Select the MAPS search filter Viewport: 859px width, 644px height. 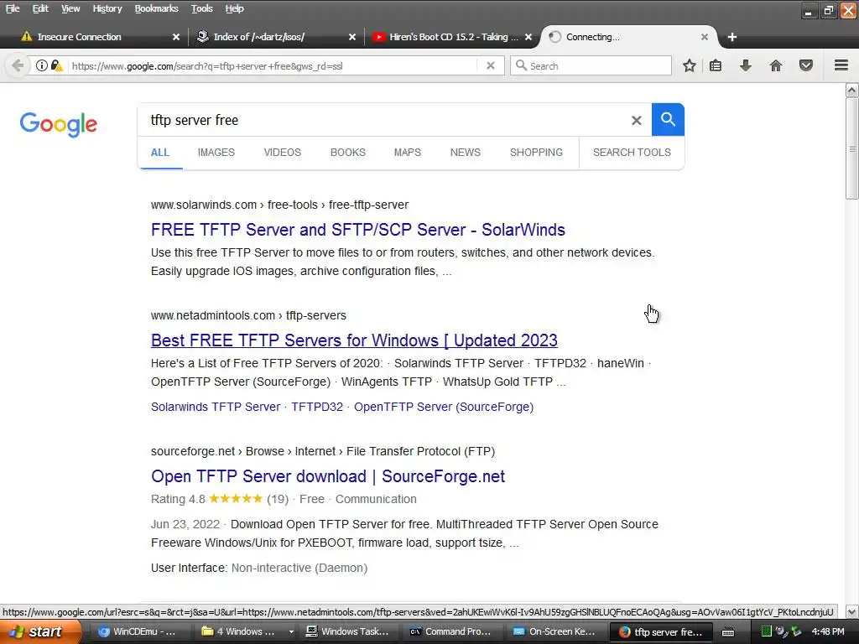408,153
